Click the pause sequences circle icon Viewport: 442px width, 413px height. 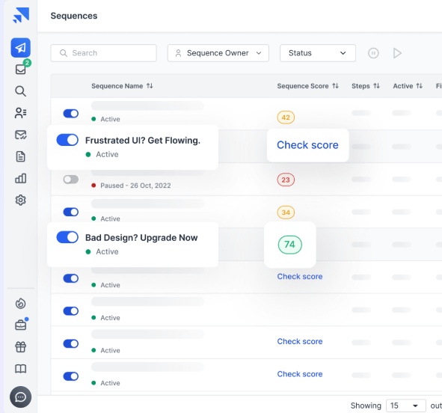pos(373,53)
